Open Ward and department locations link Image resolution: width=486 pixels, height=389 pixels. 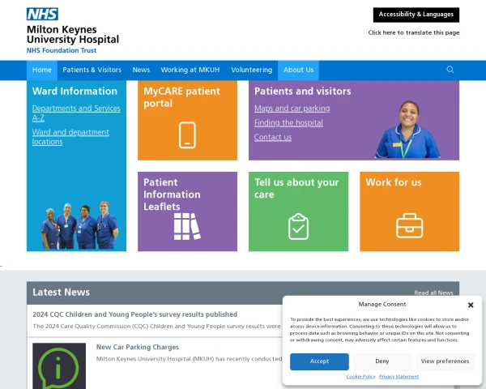point(70,137)
